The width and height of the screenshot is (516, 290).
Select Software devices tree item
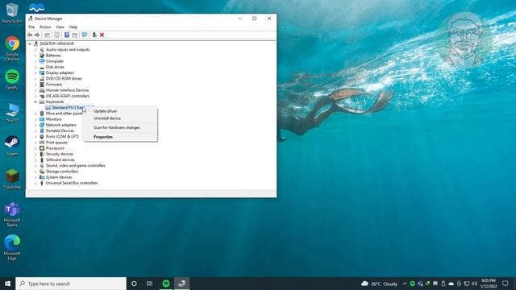(60, 159)
